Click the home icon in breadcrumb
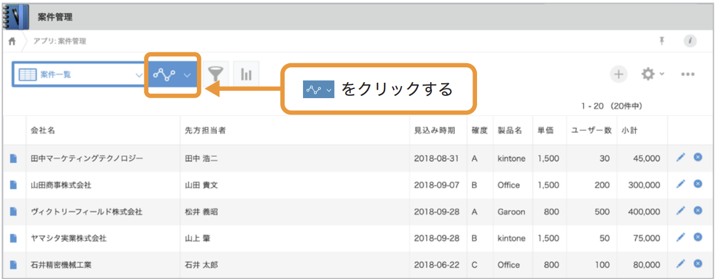Screen dimensions: 715x279 click(x=11, y=41)
